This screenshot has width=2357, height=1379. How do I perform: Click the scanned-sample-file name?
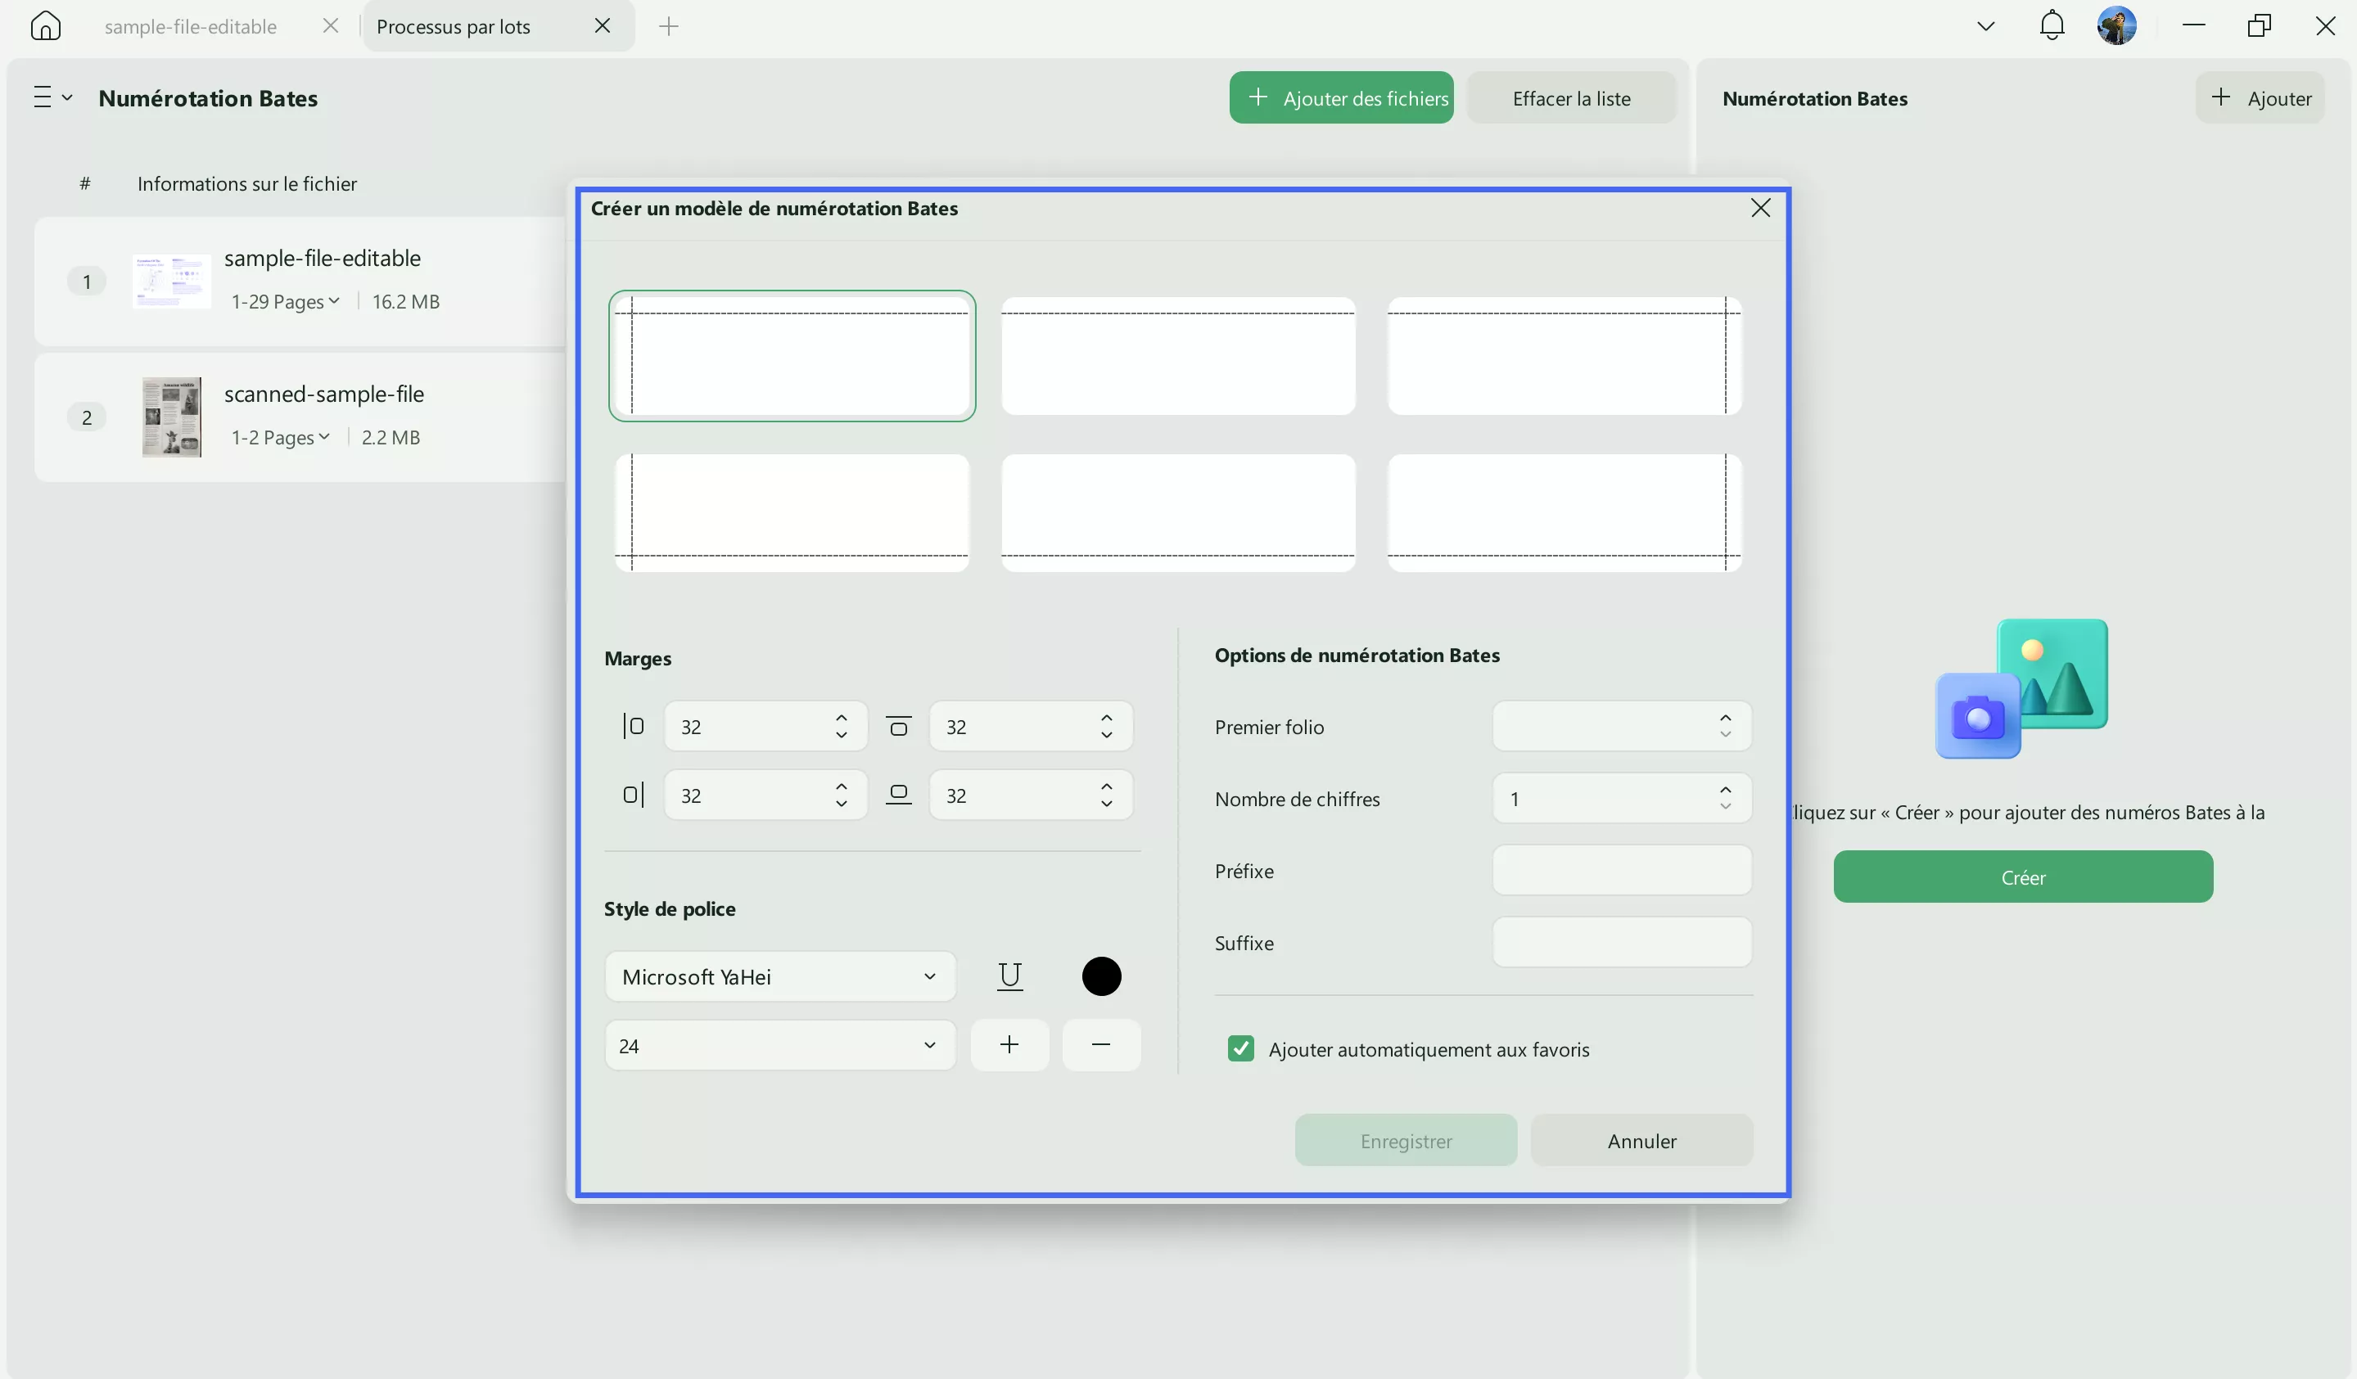[323, 394]
